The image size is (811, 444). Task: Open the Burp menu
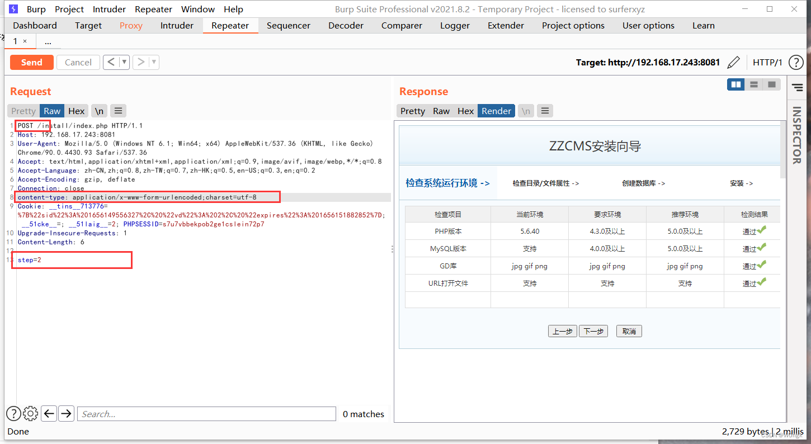pos(36,9)
